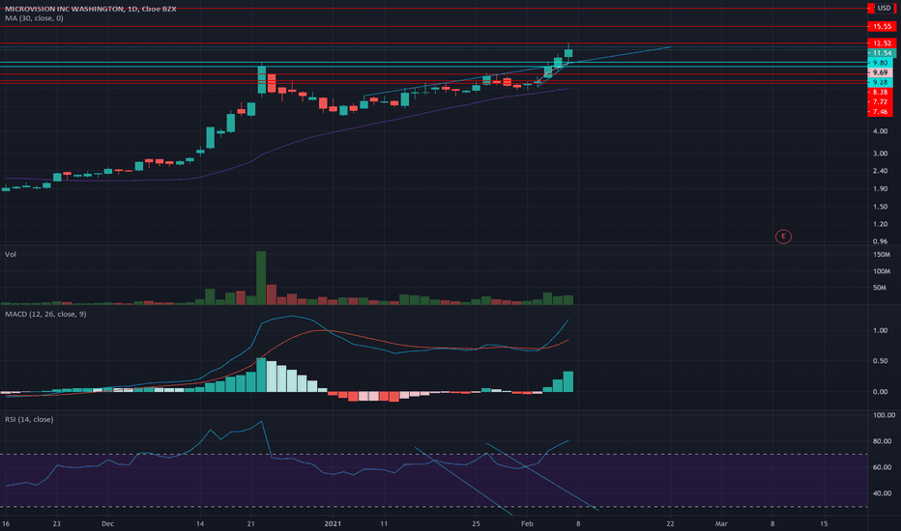Click the 2.40 price axis value
This screenshot has height=531, width=901.
coord(880,171)
